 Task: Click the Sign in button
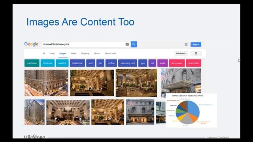point(196,45)
